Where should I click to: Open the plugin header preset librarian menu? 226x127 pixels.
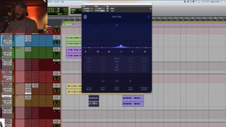100,8
